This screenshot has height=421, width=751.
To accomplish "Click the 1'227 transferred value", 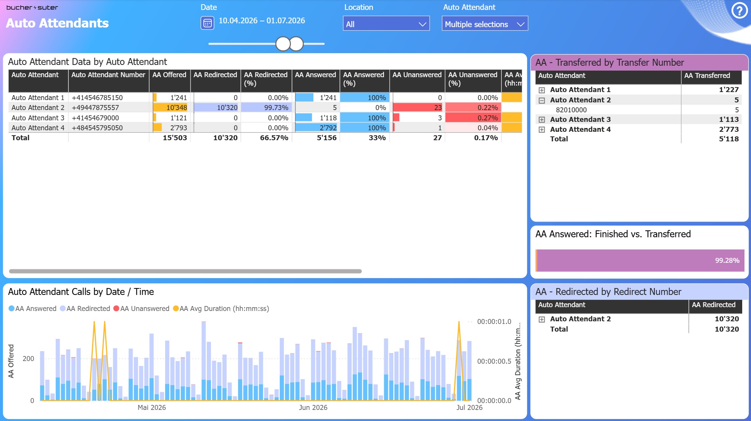I will [729, 90].
